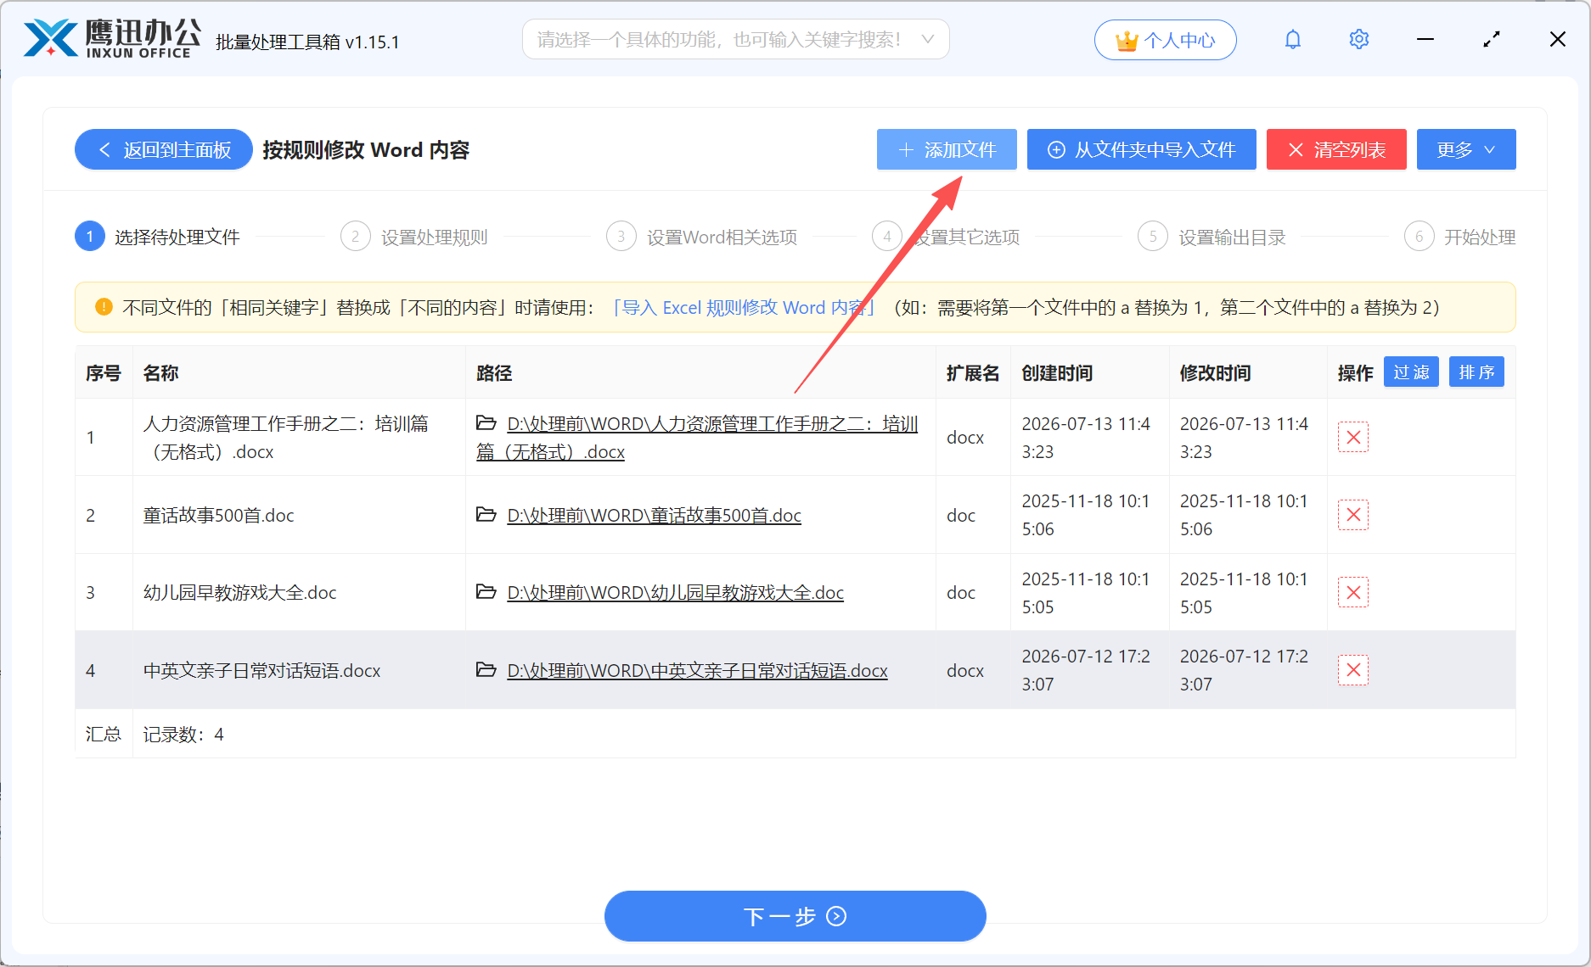Click 过滤 filter button
Image resolution: width=1591 pixels, height=967 pixels.
1411,372
